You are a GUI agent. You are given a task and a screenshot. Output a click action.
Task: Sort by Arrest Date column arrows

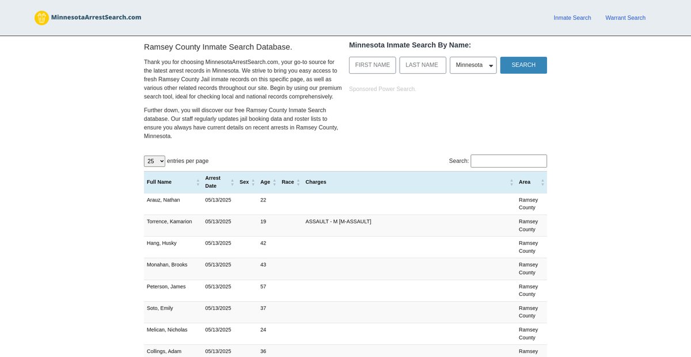point(233,182)
